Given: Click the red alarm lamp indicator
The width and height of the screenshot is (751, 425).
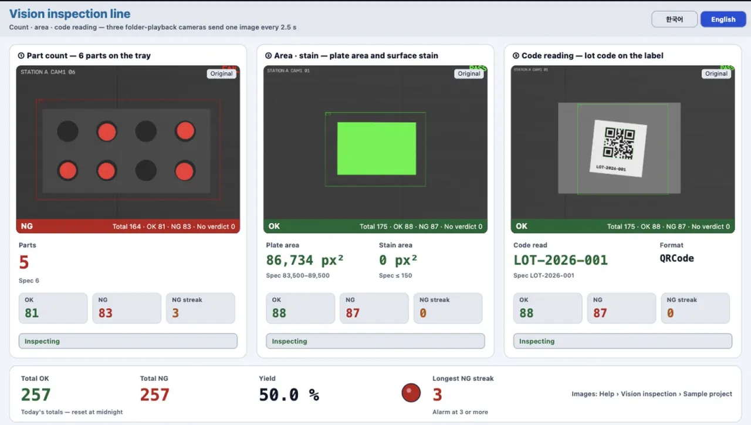Looking at the screenshot, I should (x=411, y=393).
